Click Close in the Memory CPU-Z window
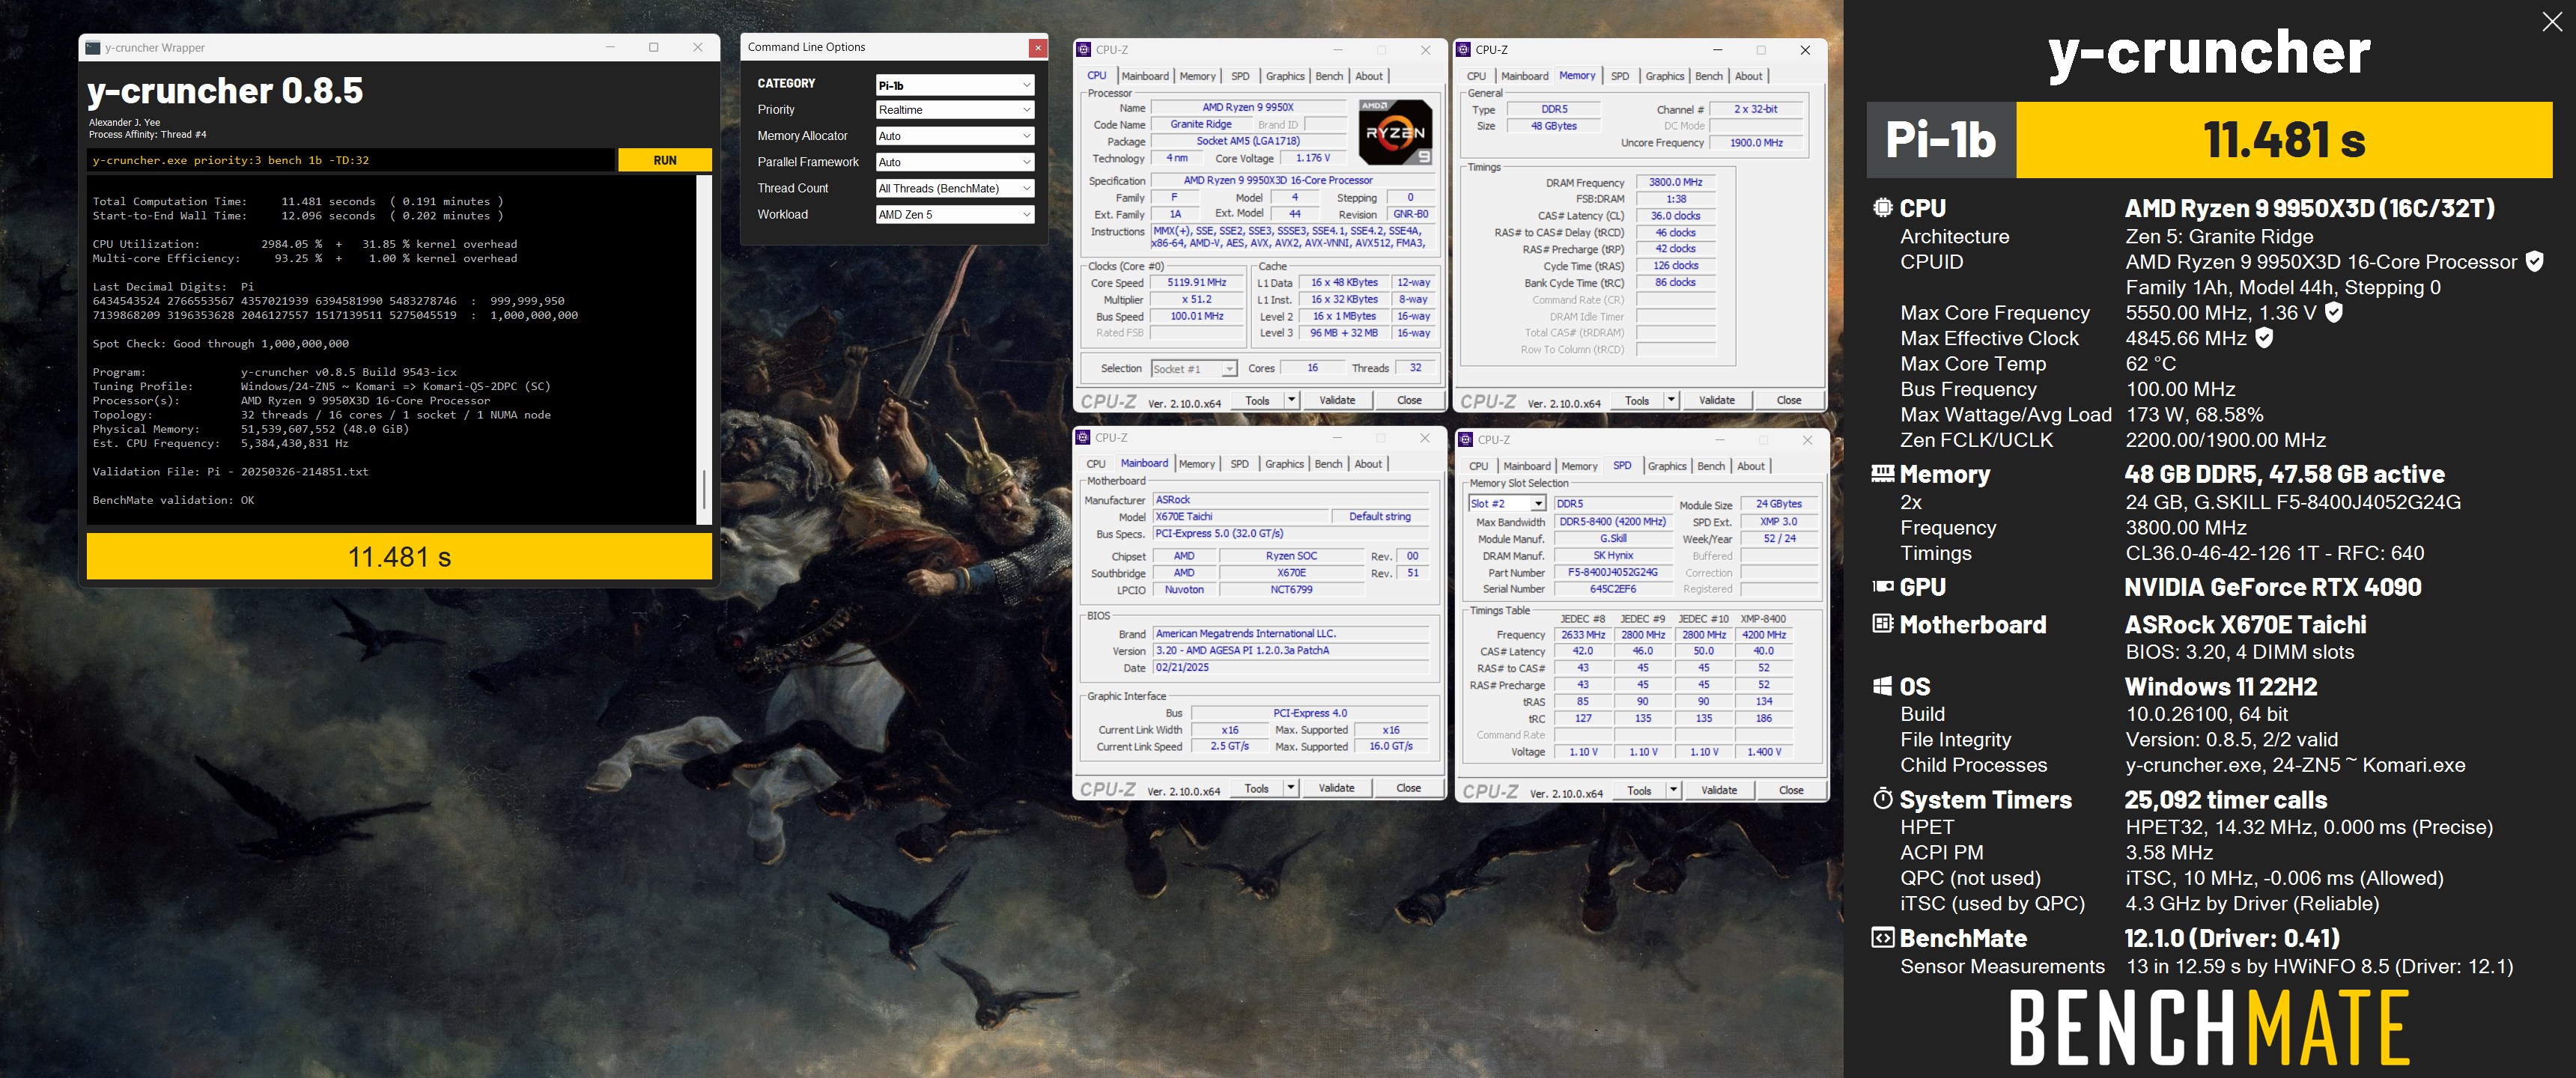 click(x=1789, y=400)
